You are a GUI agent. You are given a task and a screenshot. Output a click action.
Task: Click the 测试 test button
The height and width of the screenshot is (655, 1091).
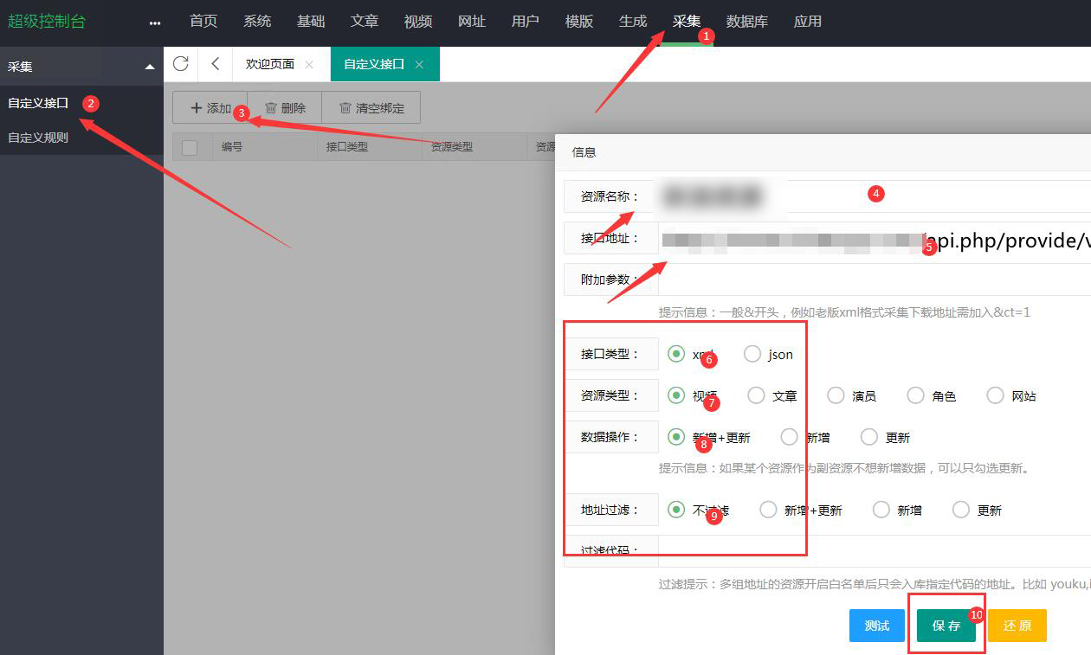(x=876, y=625)
